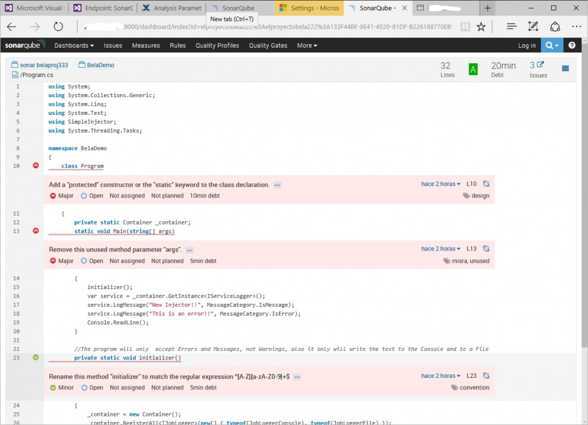588x425 pixels.
Task: Change the Open status of the L23 issue
Action: tap(92, 388)
